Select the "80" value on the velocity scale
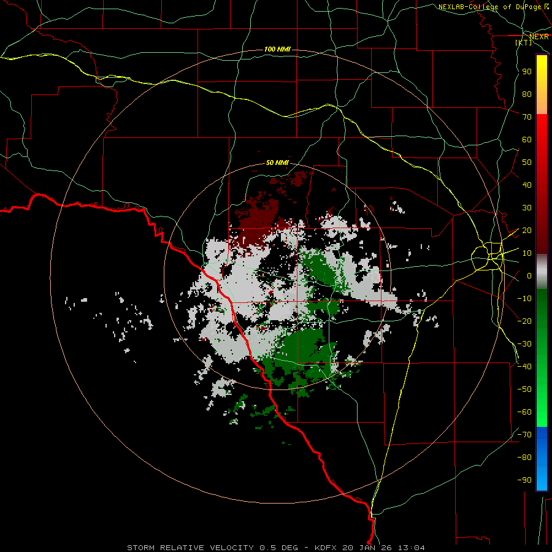The height and width of the screenshot is (552, 552). [x=527, y=94]
